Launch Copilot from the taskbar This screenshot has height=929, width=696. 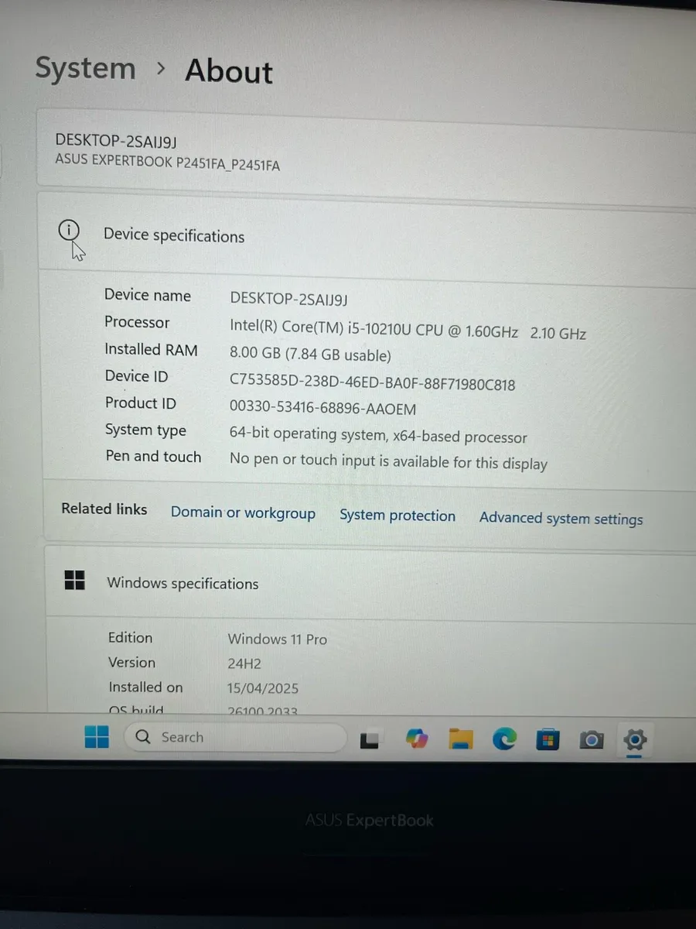point(417,739)
